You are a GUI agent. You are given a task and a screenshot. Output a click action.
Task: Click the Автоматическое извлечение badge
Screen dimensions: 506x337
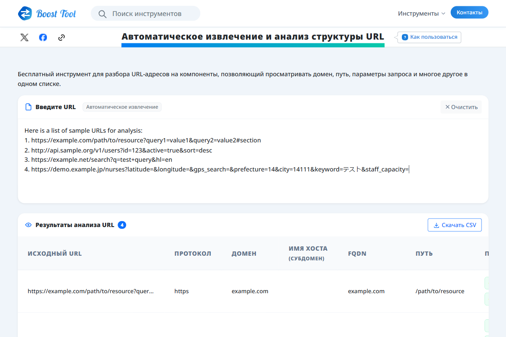coord(122,107)
